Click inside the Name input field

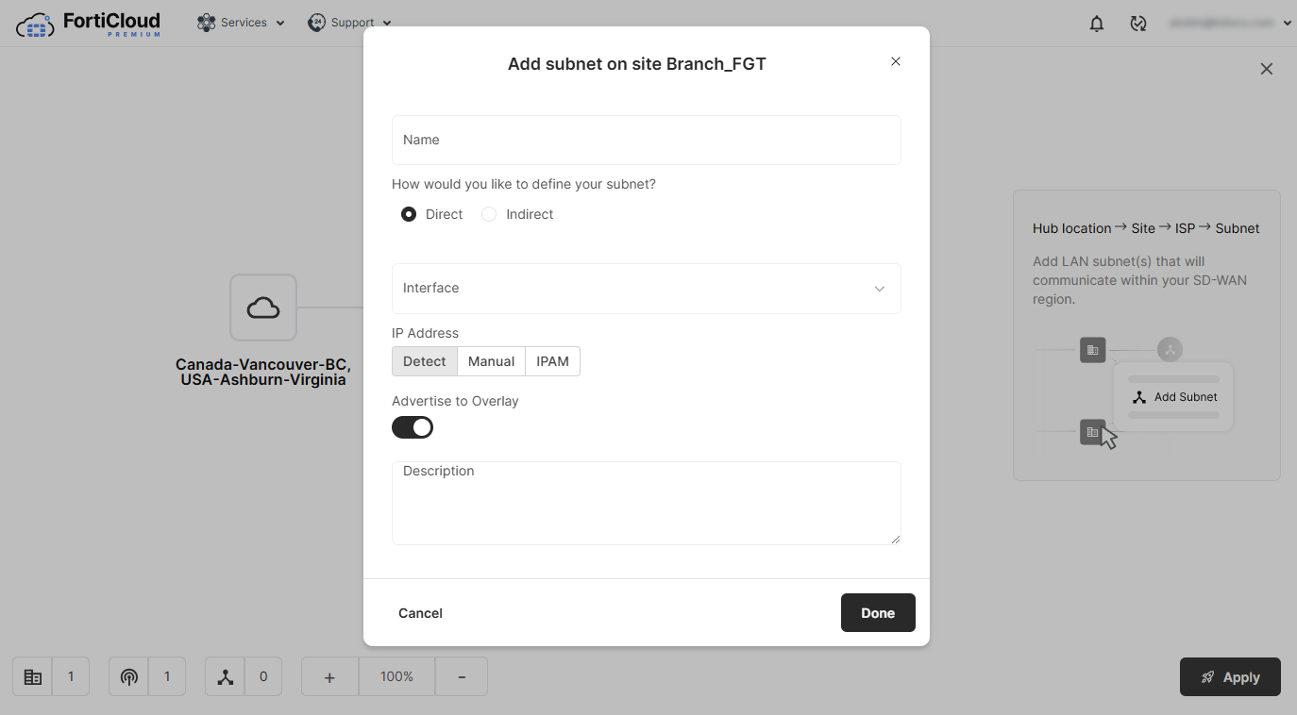pyautogui.click(x=646, y=139)
